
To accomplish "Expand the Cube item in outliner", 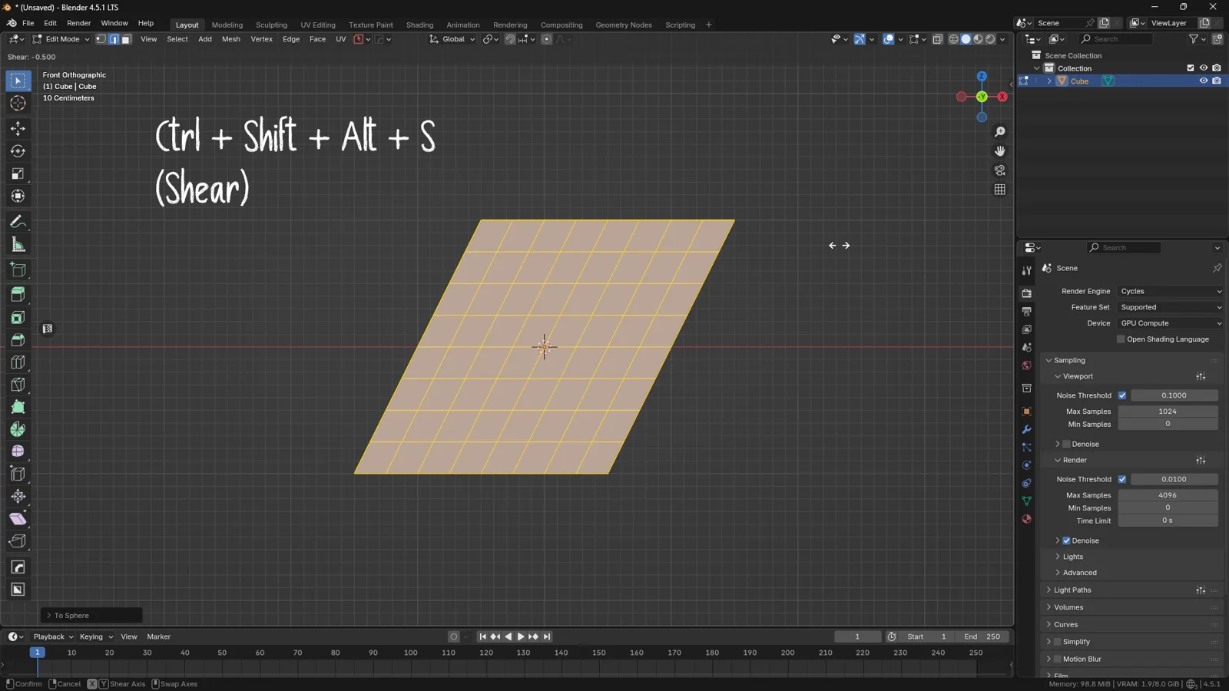I will (x=1049, y=81).
